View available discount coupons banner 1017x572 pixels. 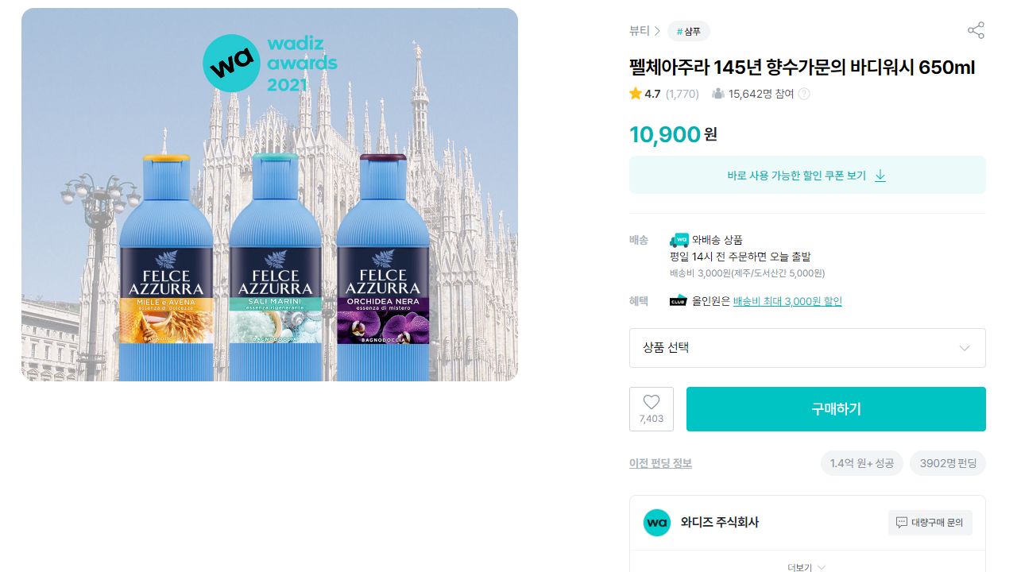[807, 175]
